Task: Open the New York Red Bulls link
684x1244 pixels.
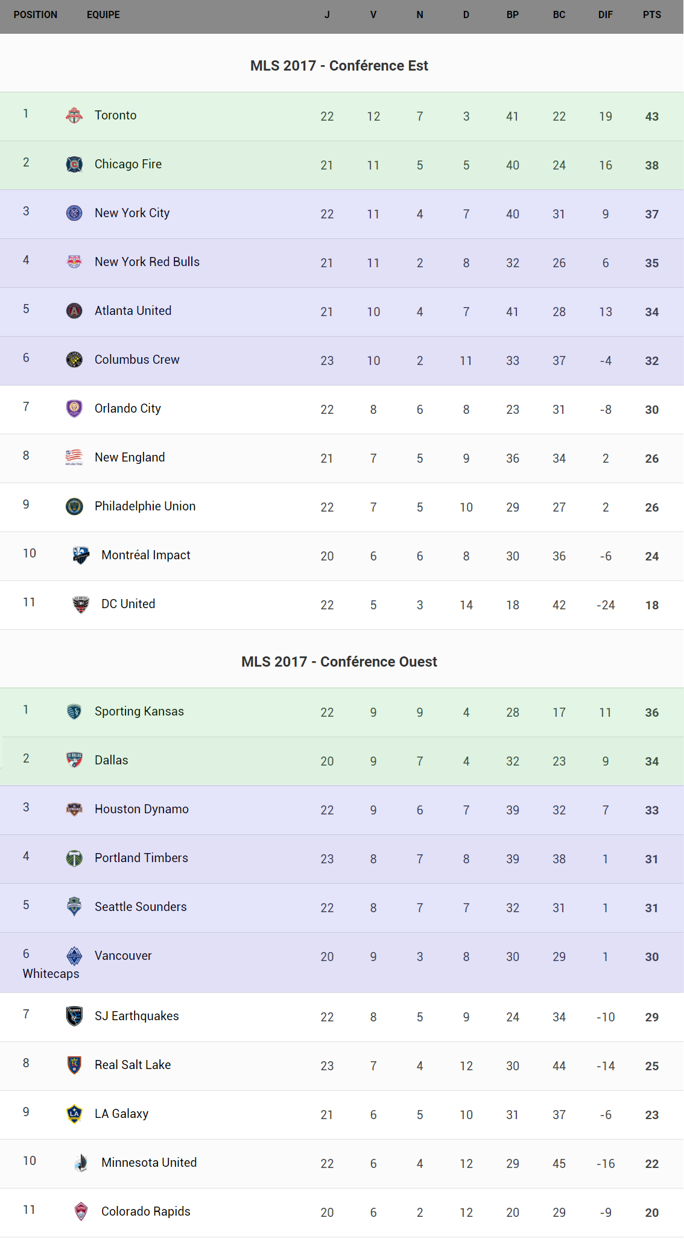Action: (x=147, y=262)
